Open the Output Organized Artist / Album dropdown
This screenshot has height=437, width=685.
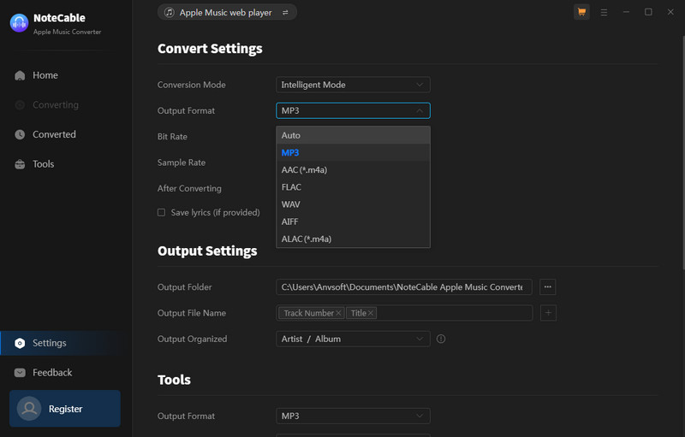click(353, 339)
